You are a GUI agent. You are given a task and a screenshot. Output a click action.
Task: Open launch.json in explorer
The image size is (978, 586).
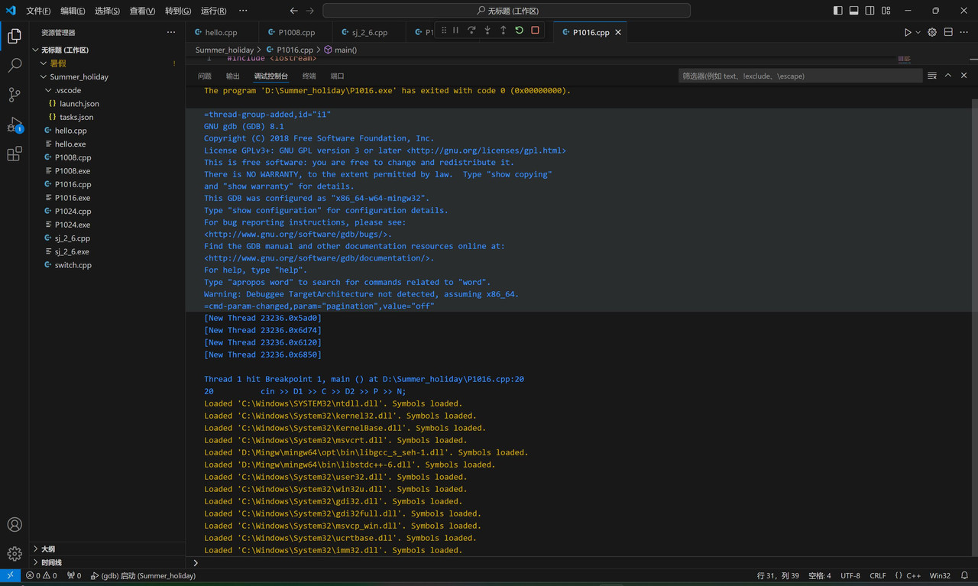(79, 103)
